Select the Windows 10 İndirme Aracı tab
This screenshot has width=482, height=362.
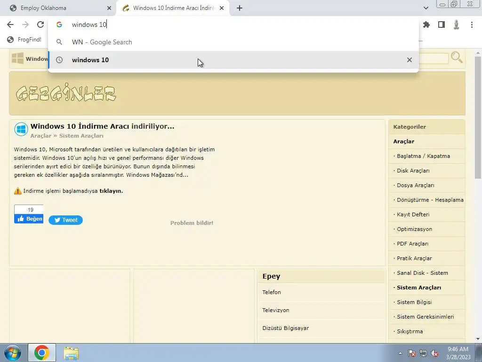point(172,8)
